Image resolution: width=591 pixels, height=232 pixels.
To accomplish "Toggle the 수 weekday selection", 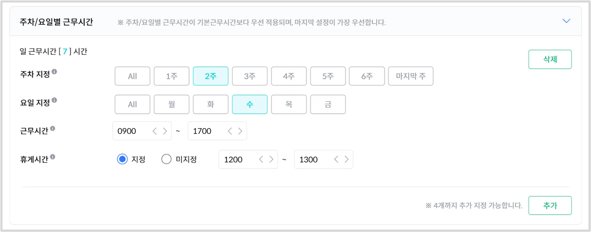I will pyautogui.click(x=250, y=104).
